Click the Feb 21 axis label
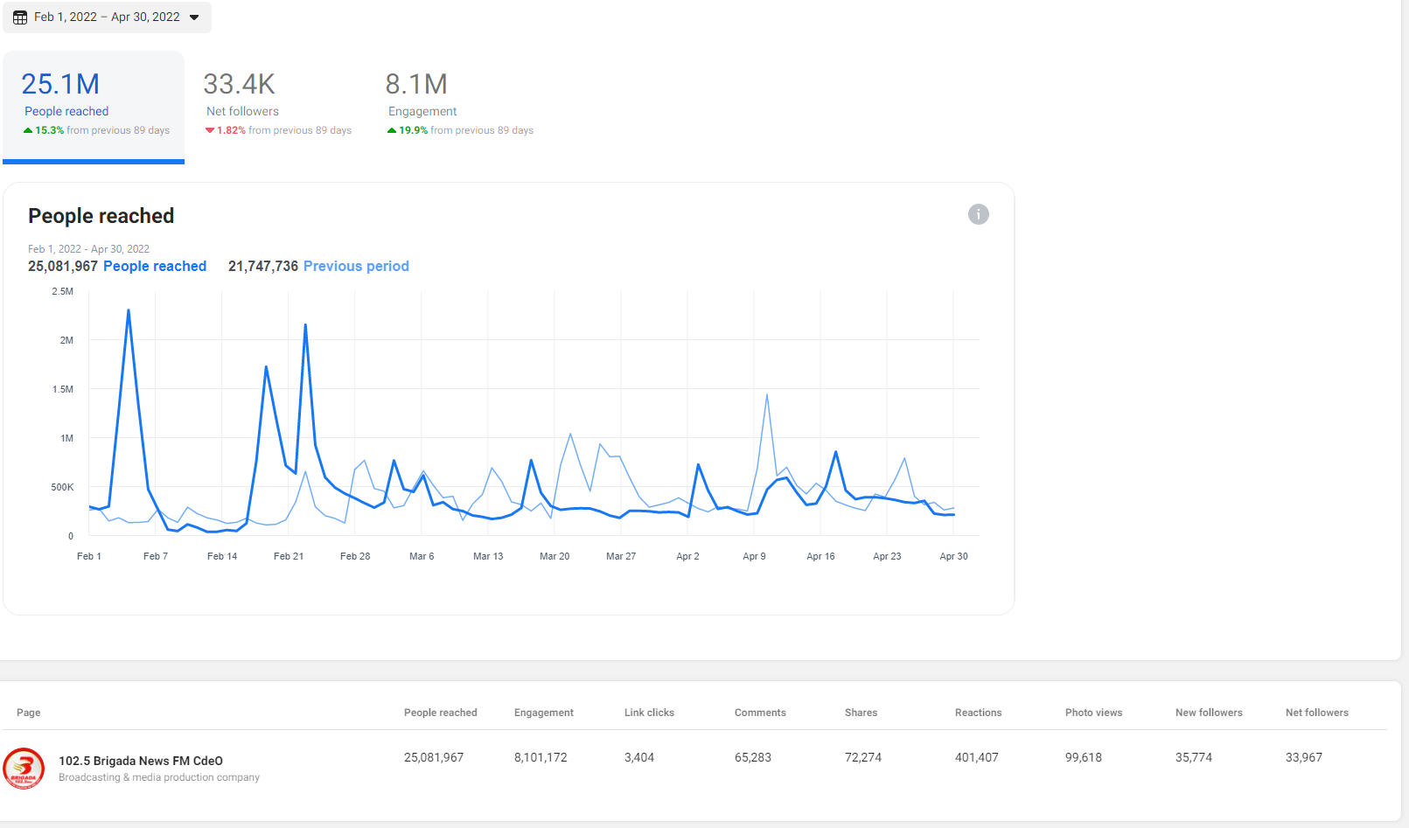The width and height of the screenshot is (1409, 828). click(289, 556)
